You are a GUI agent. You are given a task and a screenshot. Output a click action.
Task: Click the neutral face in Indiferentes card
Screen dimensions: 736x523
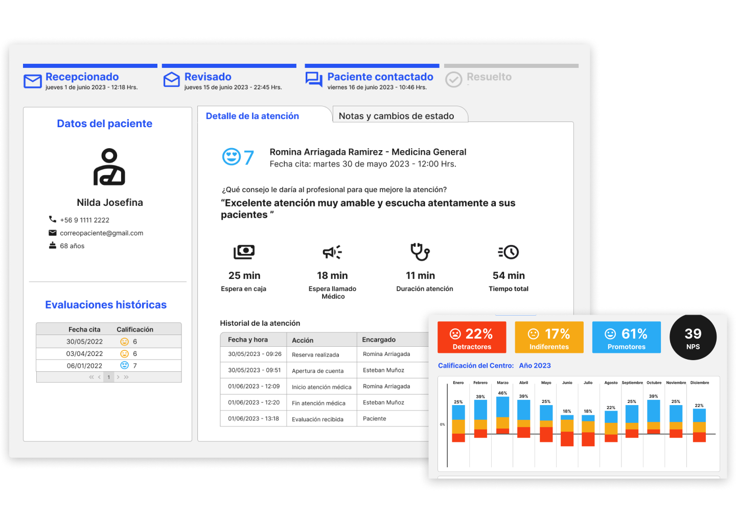pyautogui.click(x=533, y=334)
